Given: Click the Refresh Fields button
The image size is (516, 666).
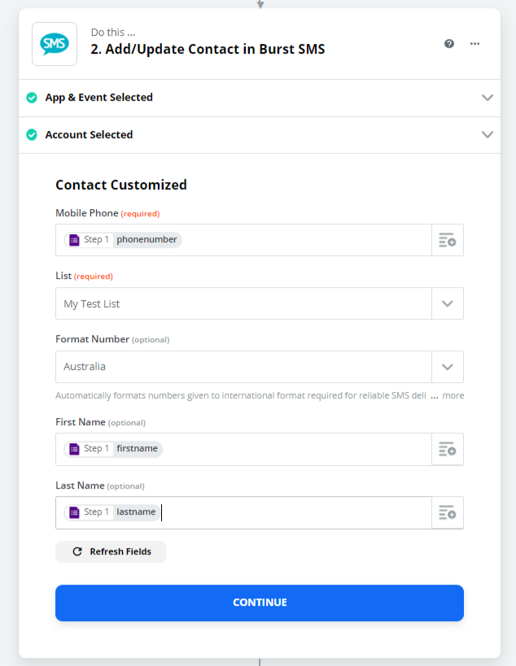Looking at the screenshot, I should click(x=111, y=551).
